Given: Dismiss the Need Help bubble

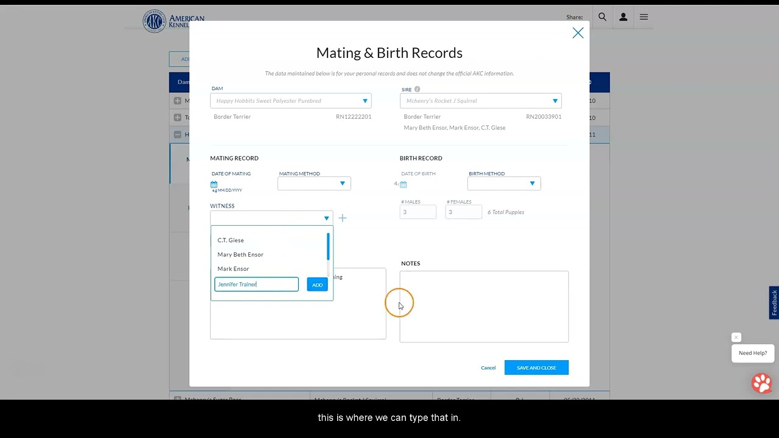Looking at the screenshot, I should coord(736,337).
